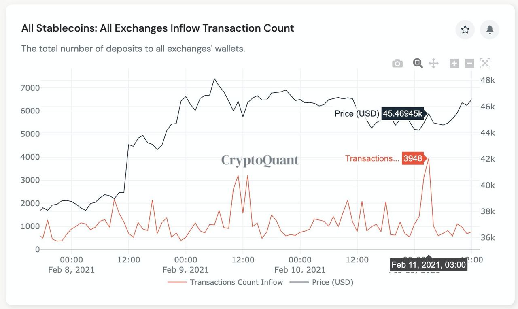Click the chart title All Stablecoins Inflow Transaction Count

coord(158,28)
